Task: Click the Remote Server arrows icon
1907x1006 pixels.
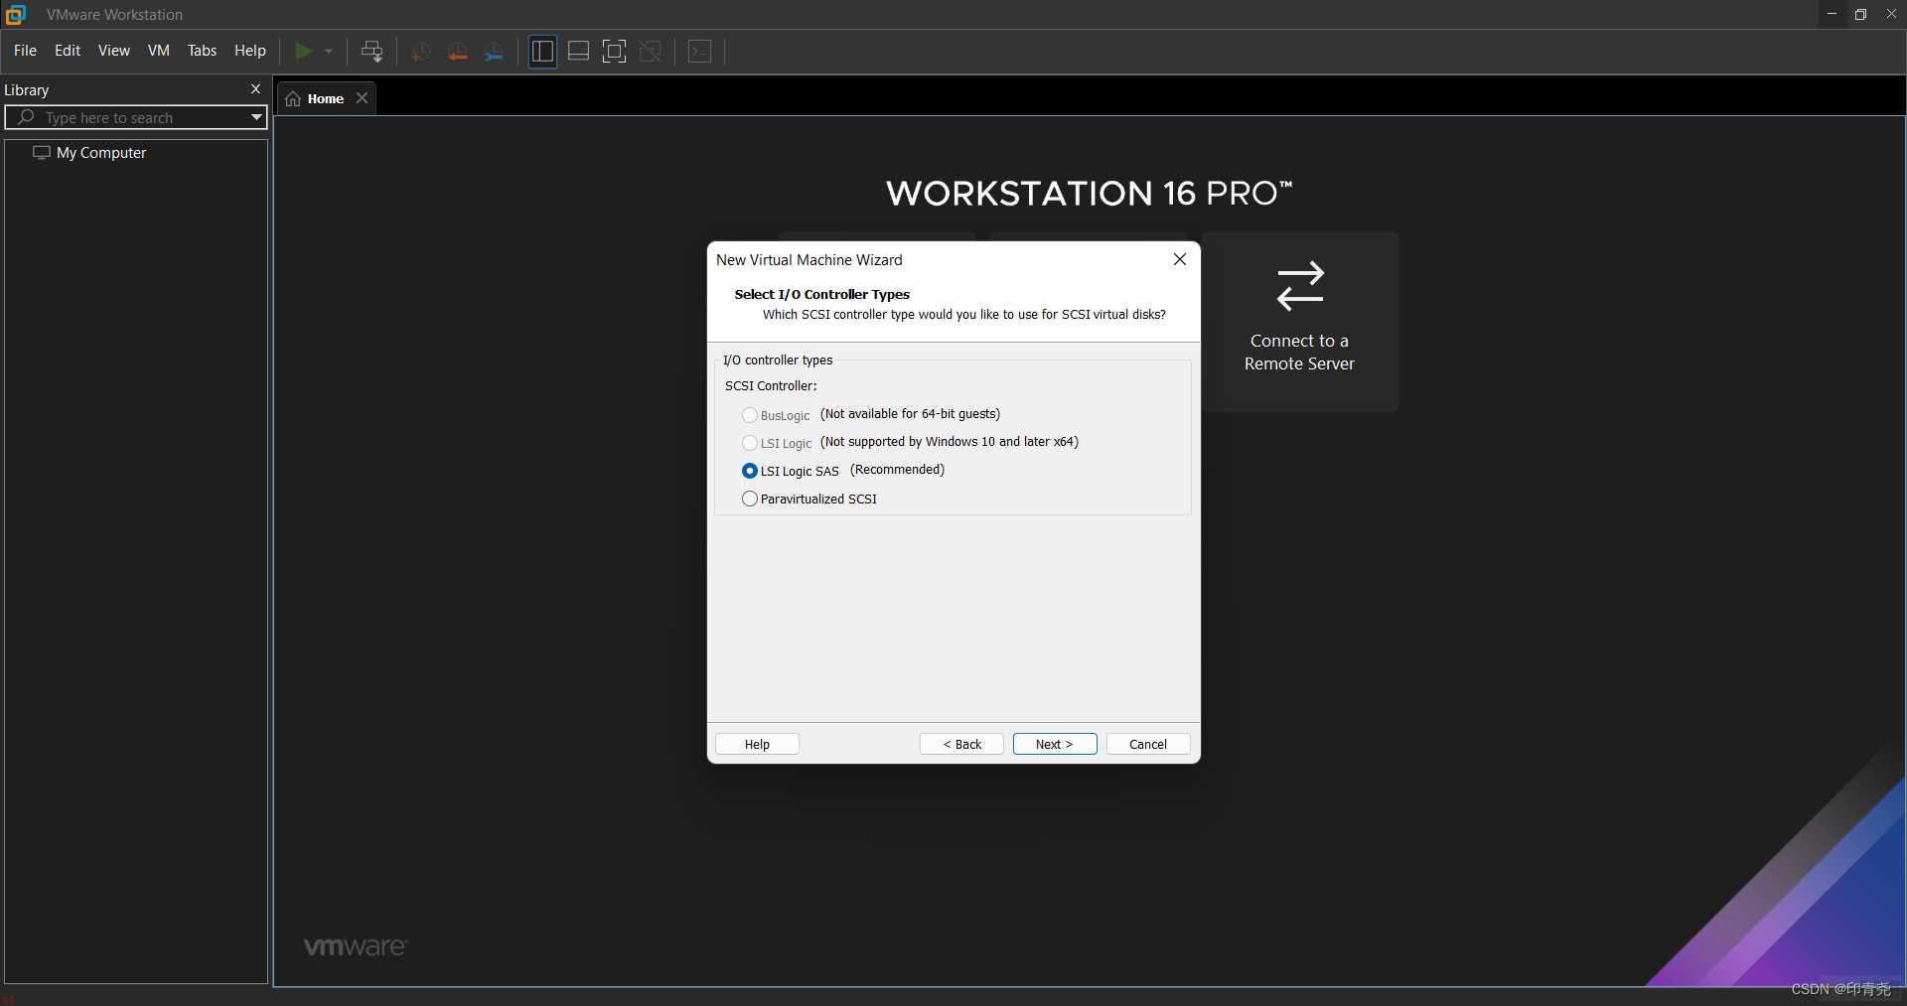Action: [1300, 286]
